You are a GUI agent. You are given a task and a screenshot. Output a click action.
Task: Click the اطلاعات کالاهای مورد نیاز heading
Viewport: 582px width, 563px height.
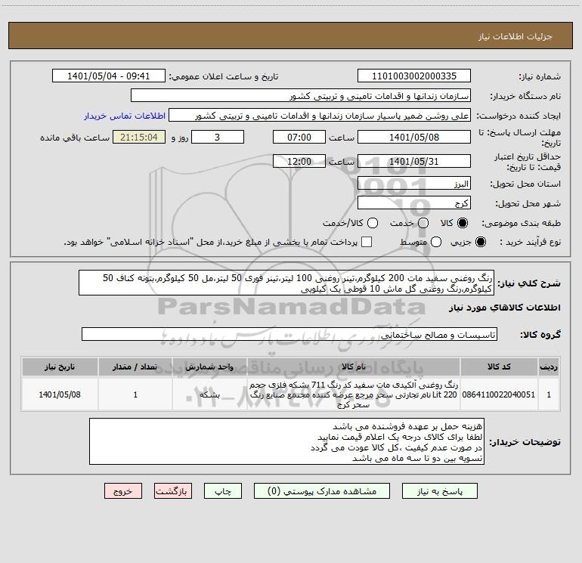pyautogui.click(x=504, y=308)
